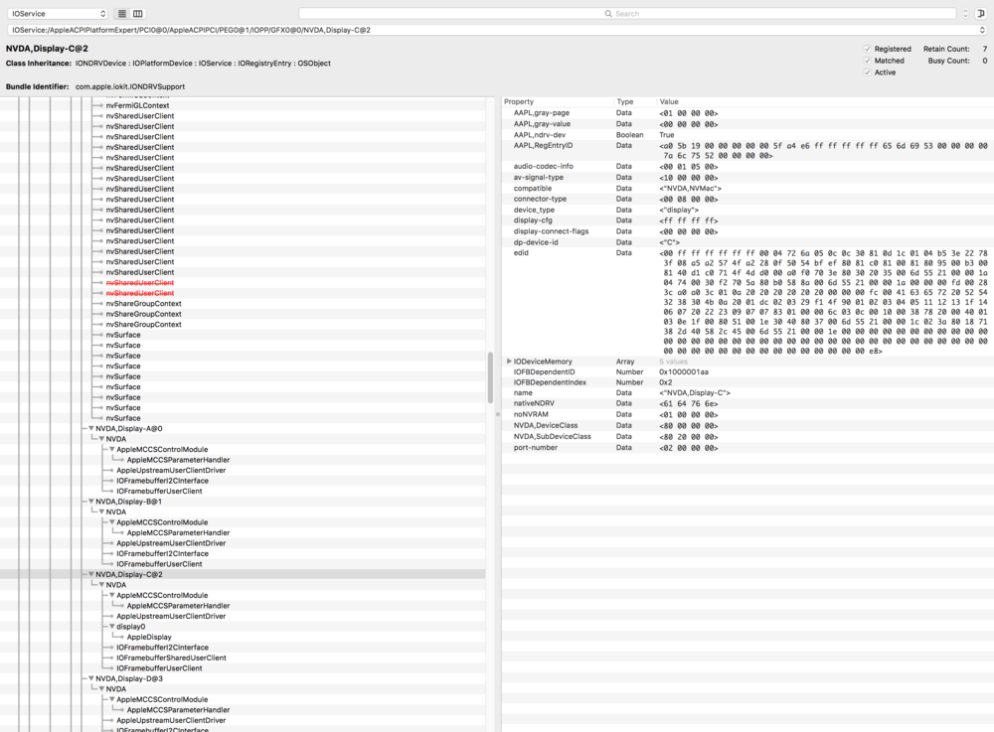Collapse the NVDA,Display-B@1 node
This screenshot has width=994, height=732.
(x=90, y=502)
